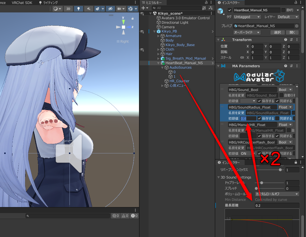Lock the hierarchy panel
This screenshot has height=237, width=306.
click(206, 2)
